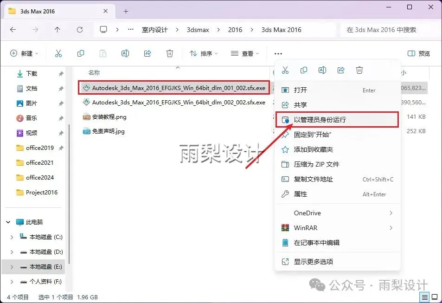This screenshot has width=442, height=303.
Task: Go back with the left arrow
Action: point(13,30)
